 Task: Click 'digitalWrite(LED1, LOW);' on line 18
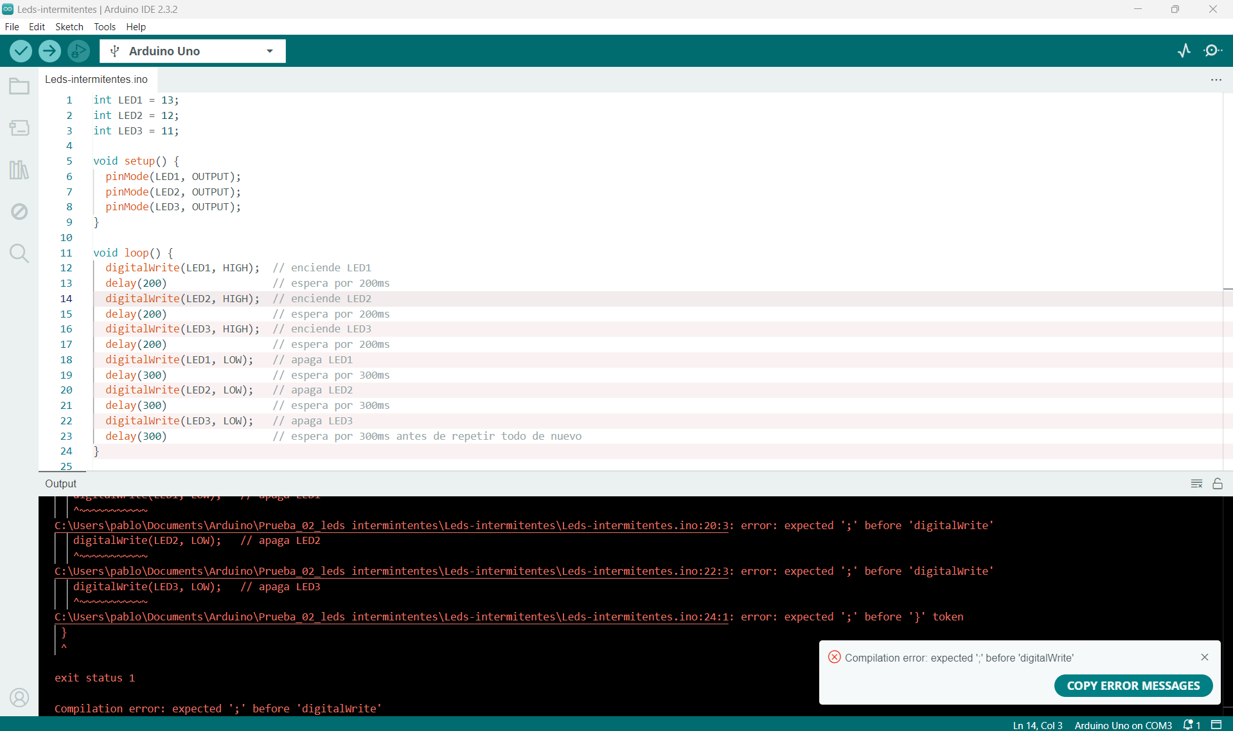tap(179, 360)
